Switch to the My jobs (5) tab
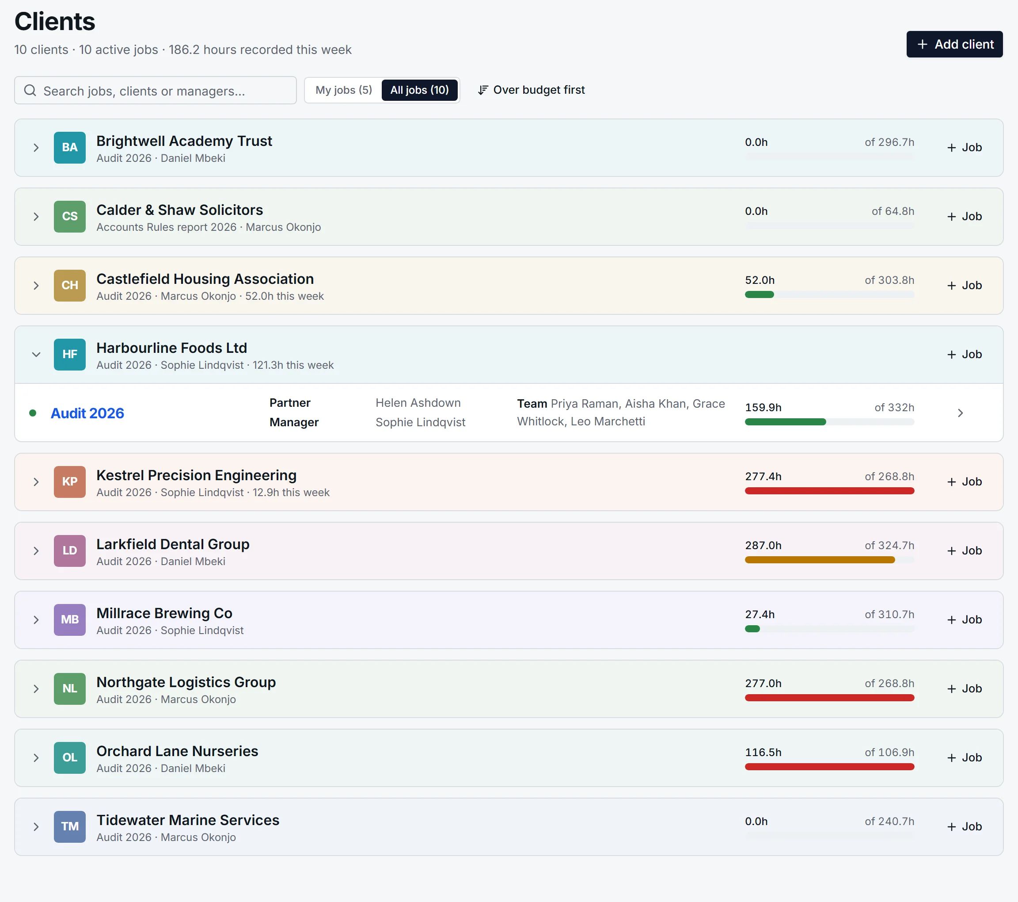The width and height of the screenshot is (1018, 902). [344, 90]
